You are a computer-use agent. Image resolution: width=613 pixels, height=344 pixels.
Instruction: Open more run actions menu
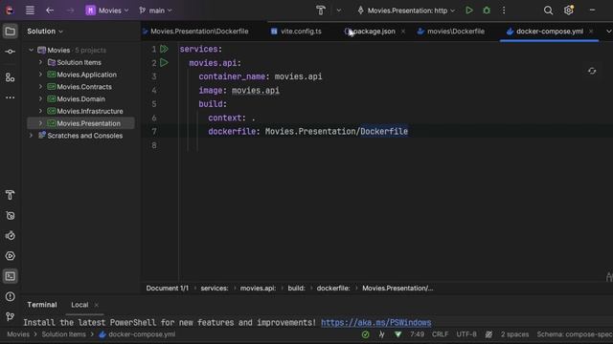504,11
